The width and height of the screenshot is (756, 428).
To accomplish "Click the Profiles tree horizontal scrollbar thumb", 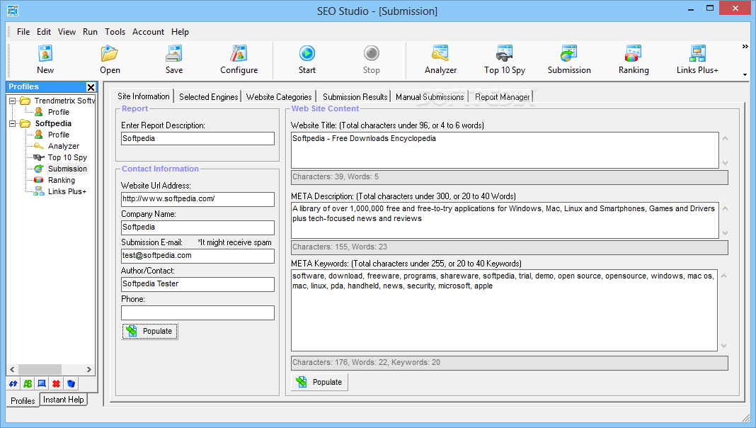I will [x=40, y=370].
